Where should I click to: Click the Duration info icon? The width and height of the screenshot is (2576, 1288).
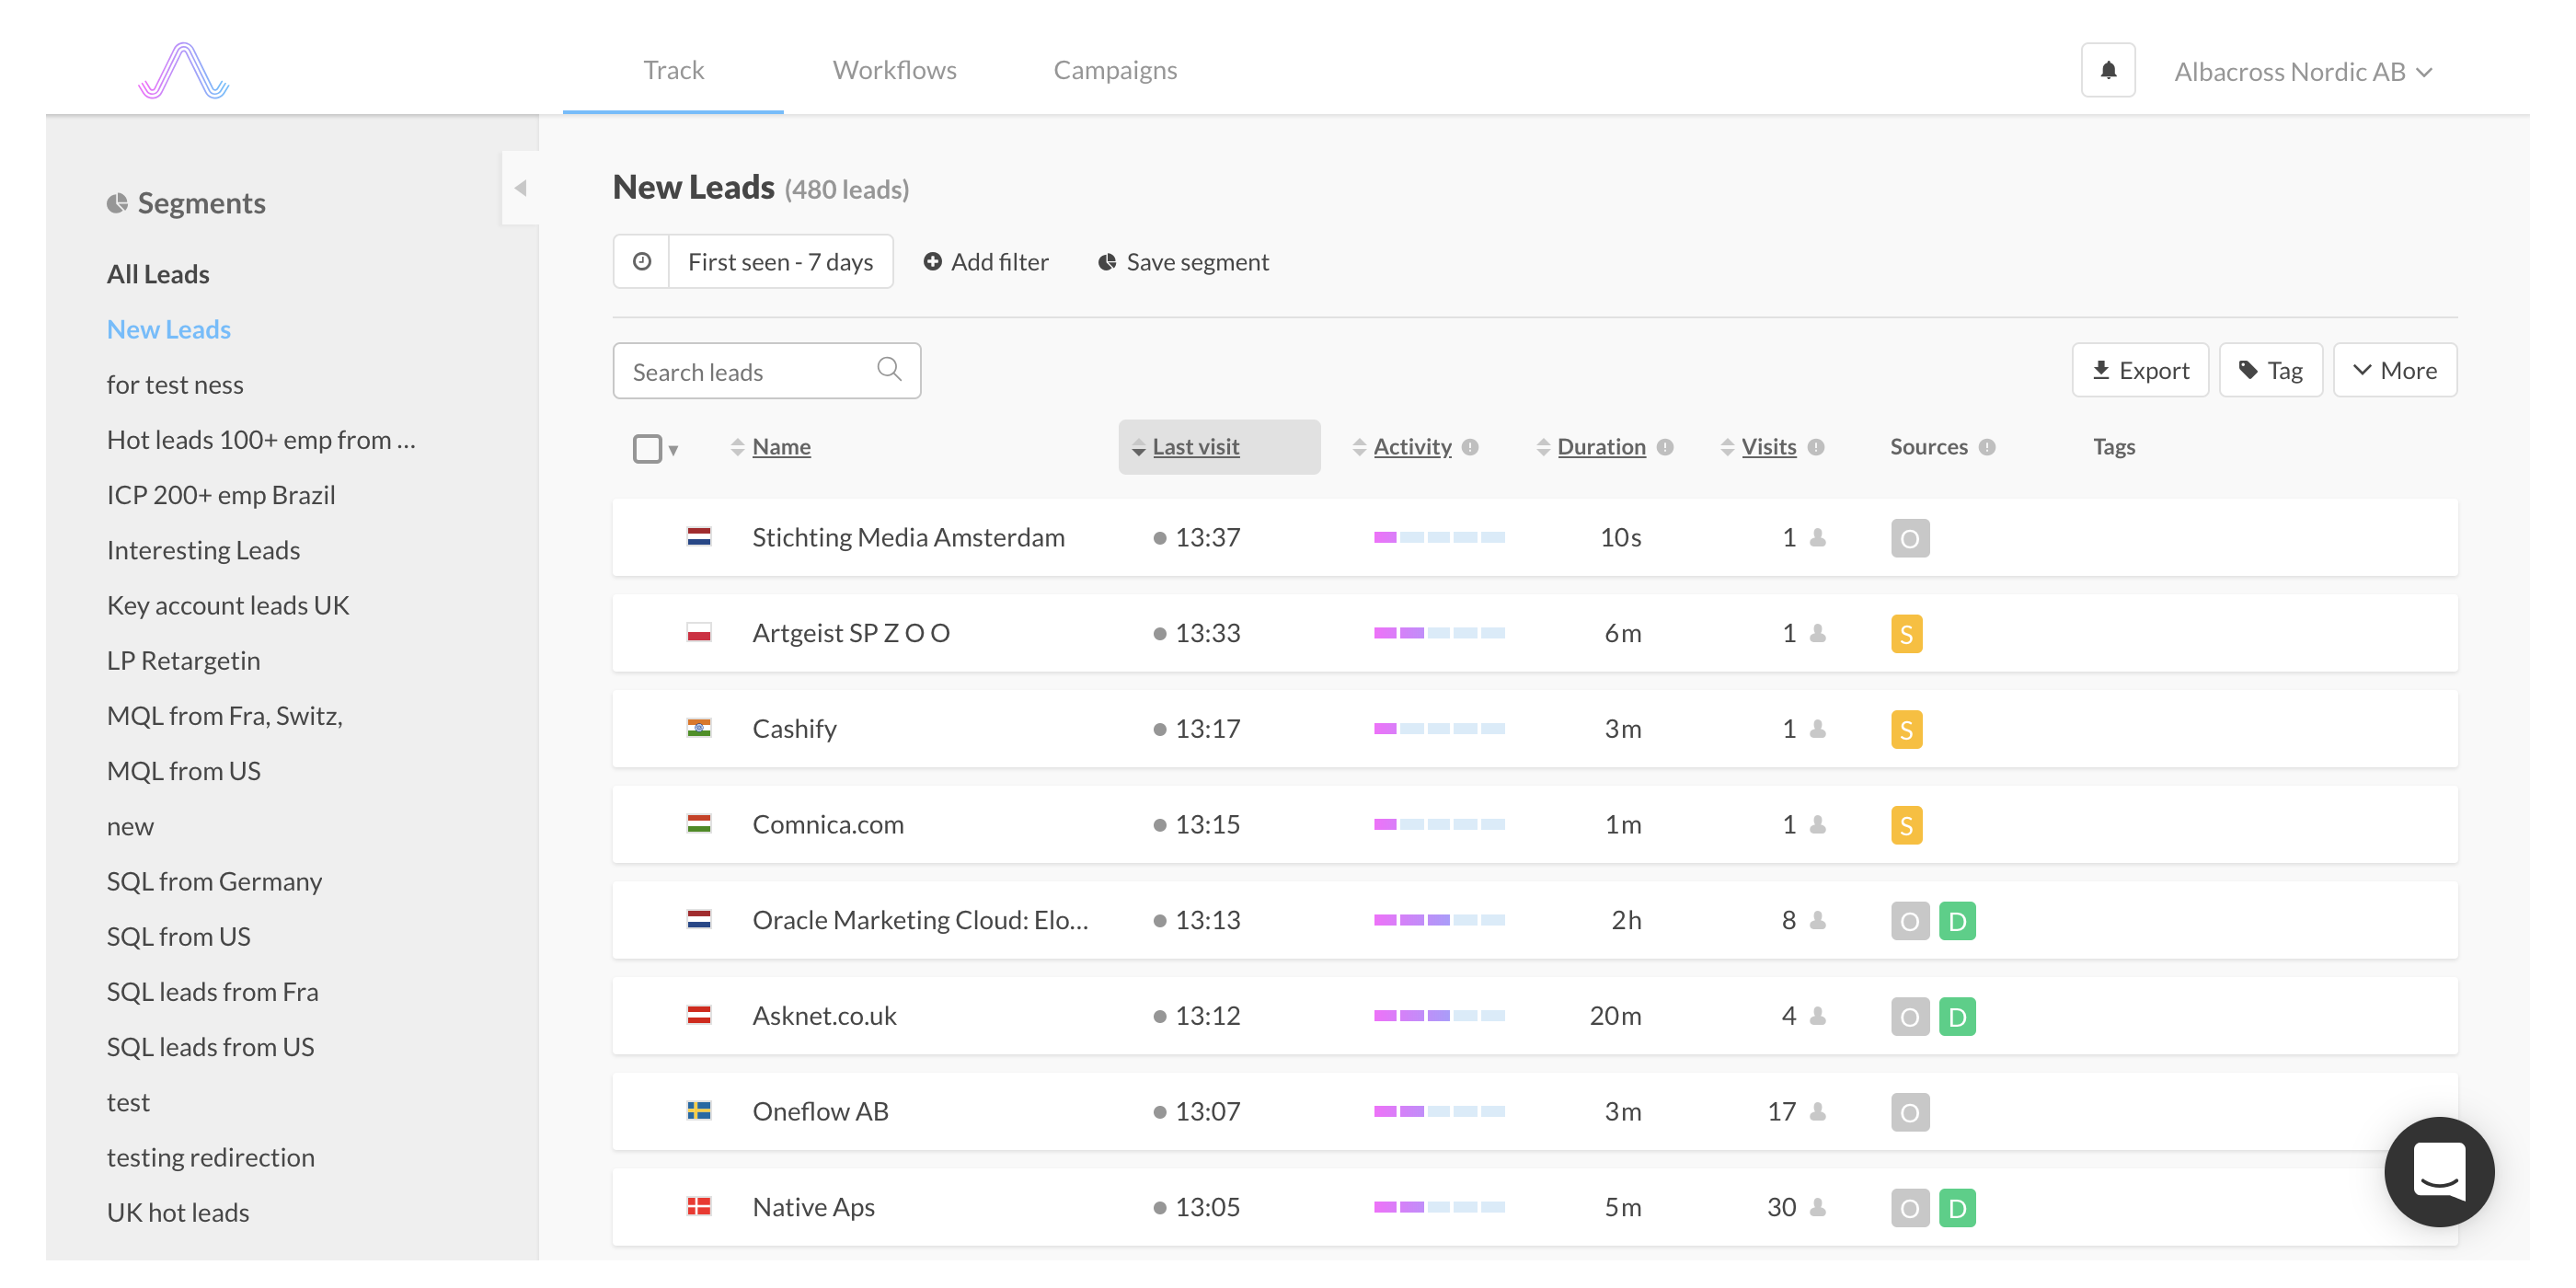(x=1665, y=447)
